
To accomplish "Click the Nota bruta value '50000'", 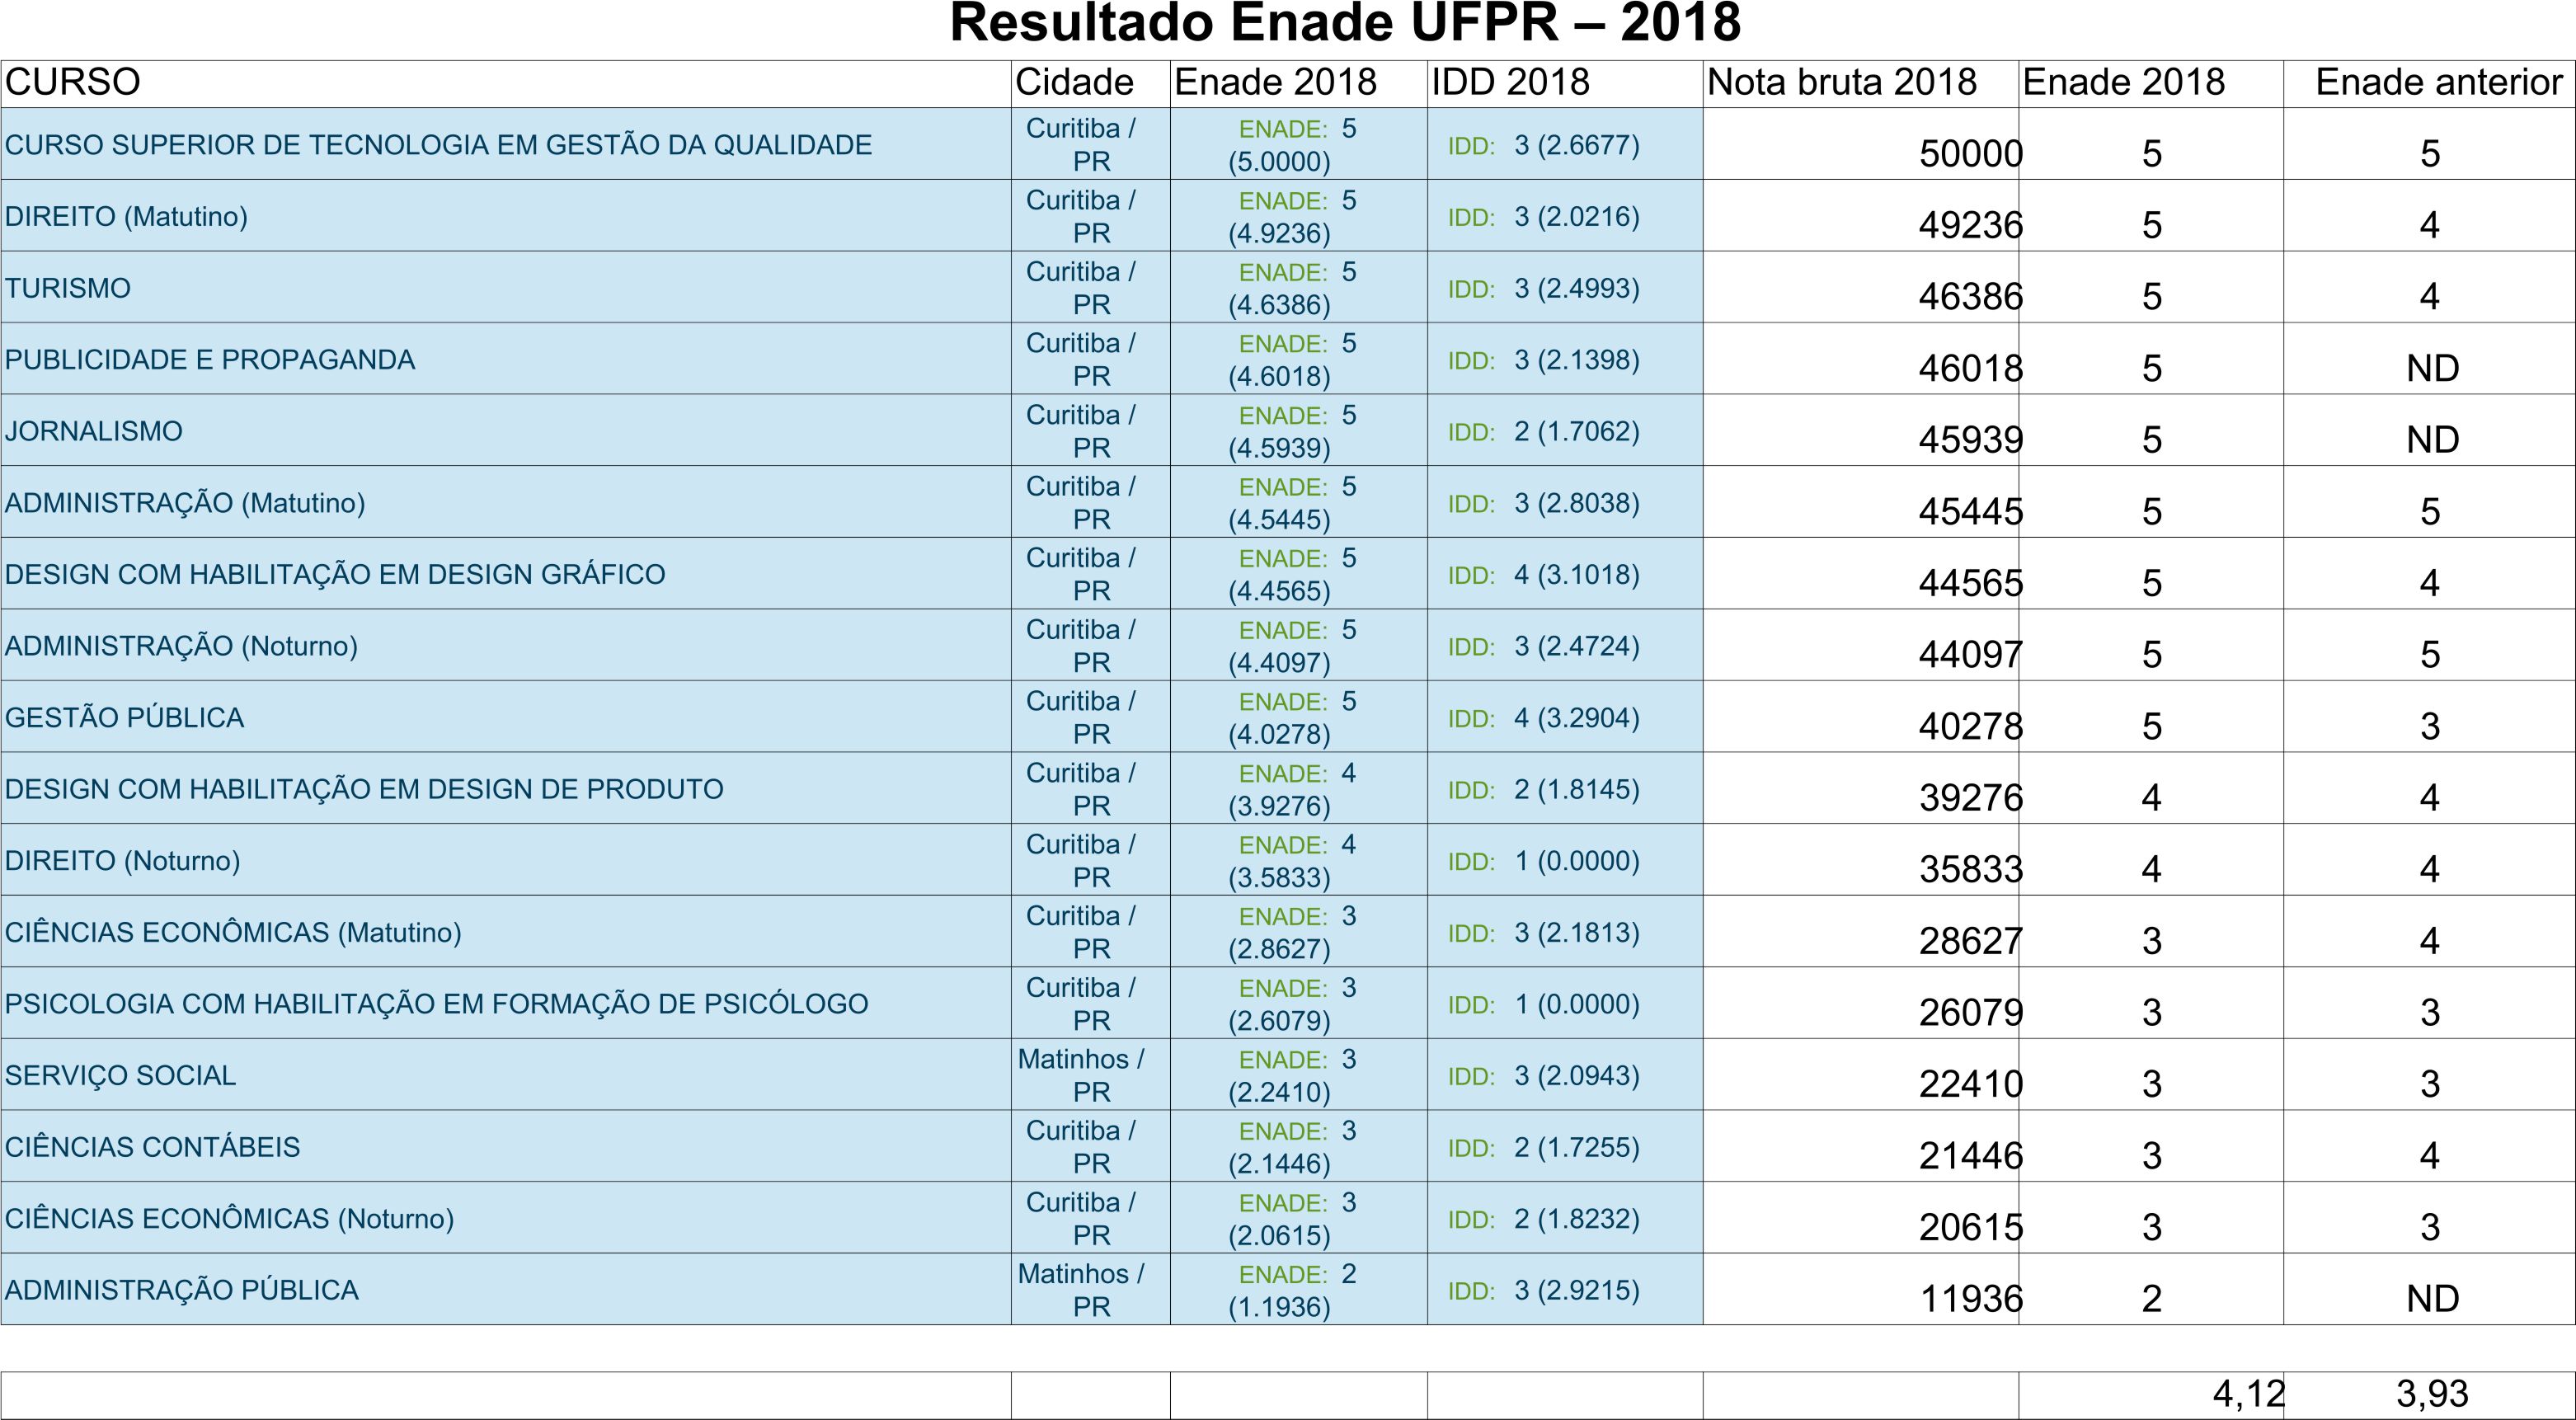I will [x=1971, y=153].
